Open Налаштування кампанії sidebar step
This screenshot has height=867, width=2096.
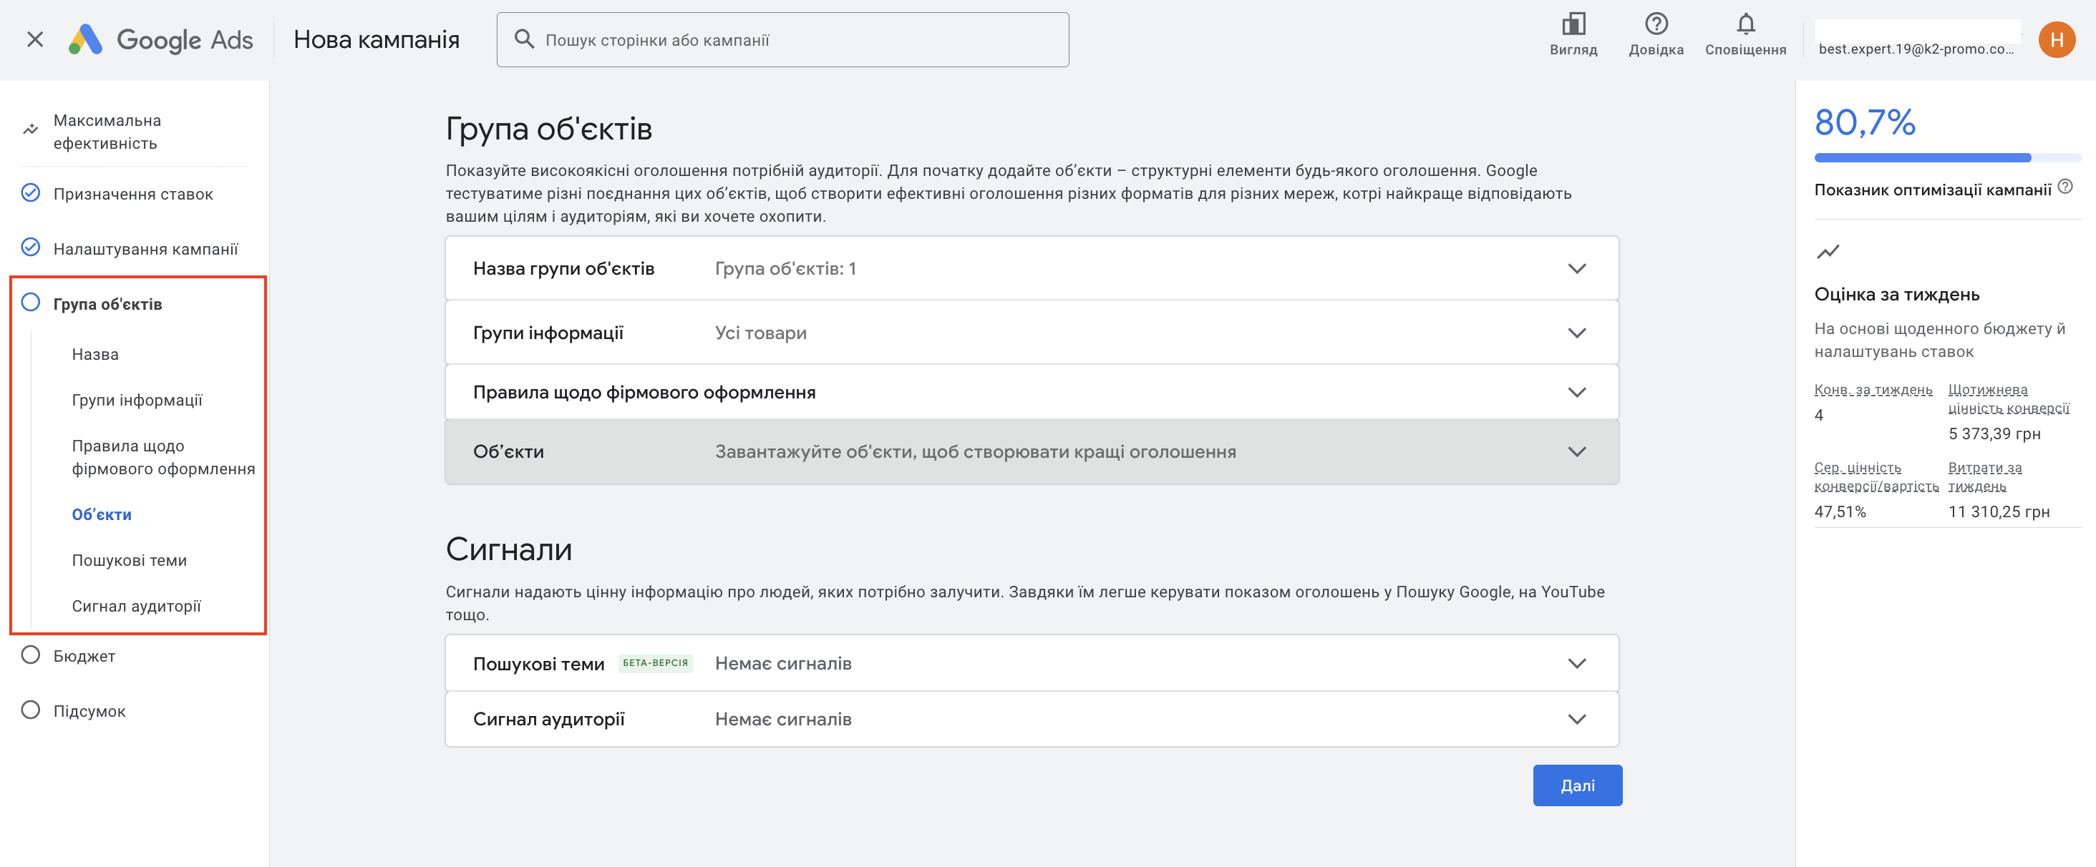click(145, 249)
